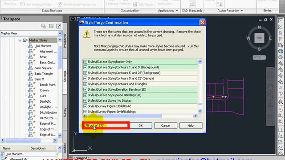
Task: Click the Toolspace tree horizontal scrollbar thumb
Action: [x=24, y=140]
